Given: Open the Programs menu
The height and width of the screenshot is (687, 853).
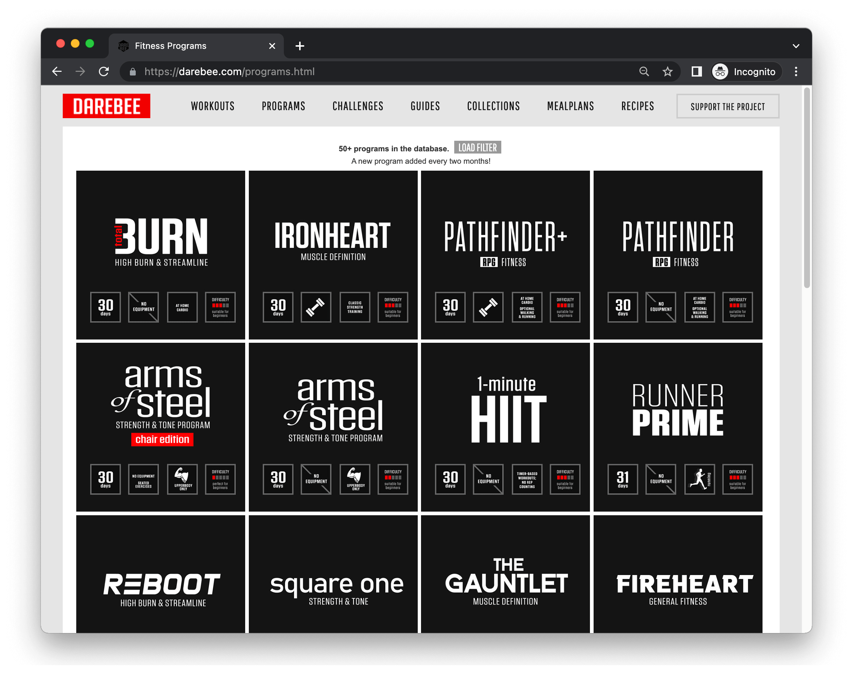Looking at the screenshot, I should pos(284,106).
